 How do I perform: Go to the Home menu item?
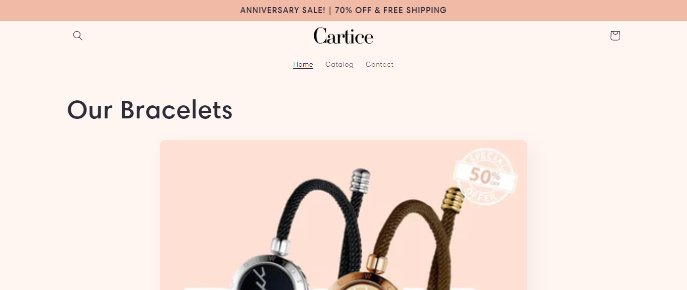[303, 64]
